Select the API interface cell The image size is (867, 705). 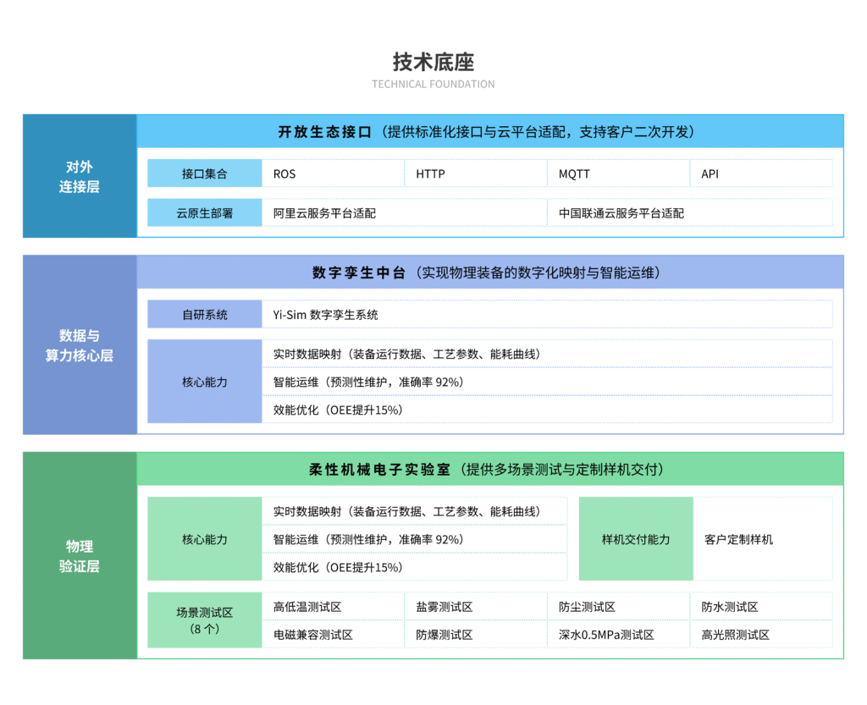point(760,173)
